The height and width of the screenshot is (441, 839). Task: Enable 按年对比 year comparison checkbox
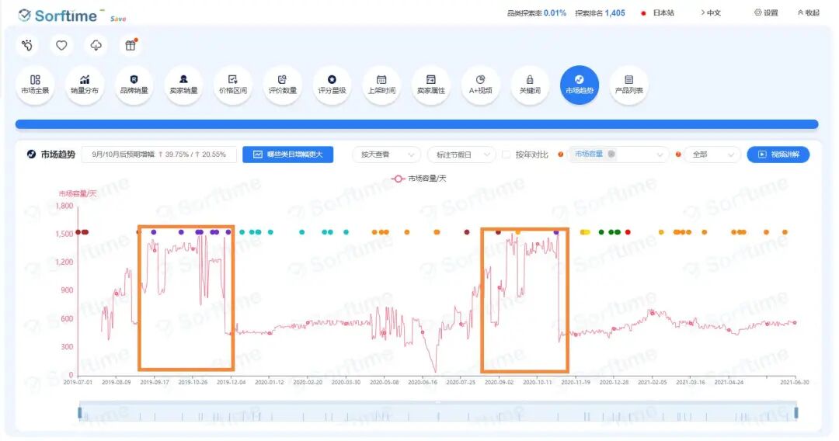[506, 155]
